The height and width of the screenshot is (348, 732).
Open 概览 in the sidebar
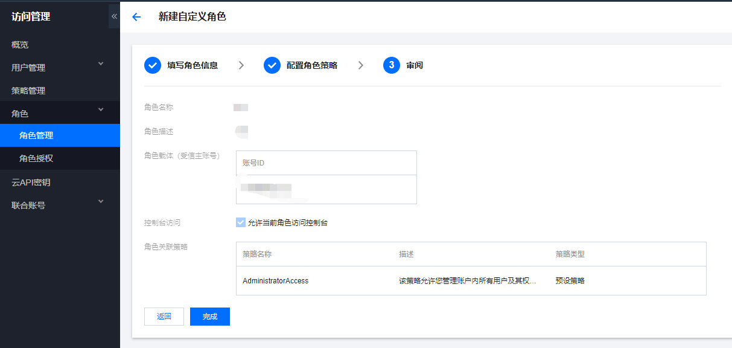point(20,45)
